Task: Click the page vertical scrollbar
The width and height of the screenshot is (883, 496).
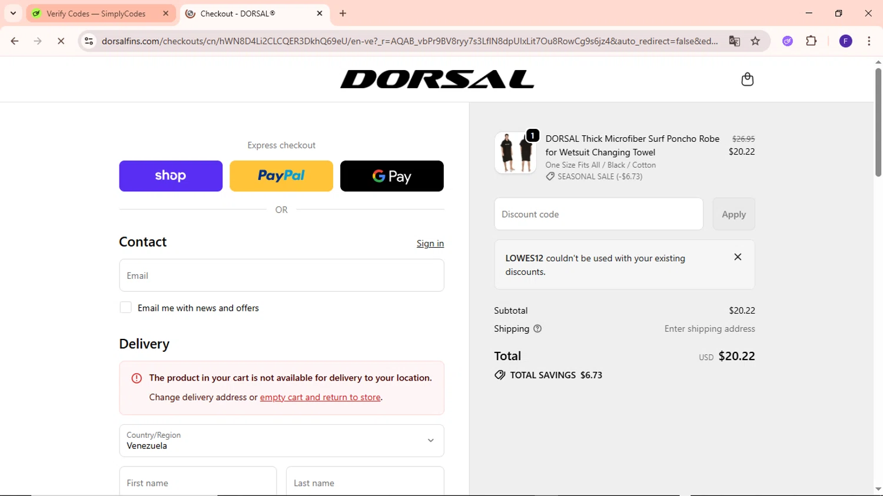Action: (x=878, y=122)
